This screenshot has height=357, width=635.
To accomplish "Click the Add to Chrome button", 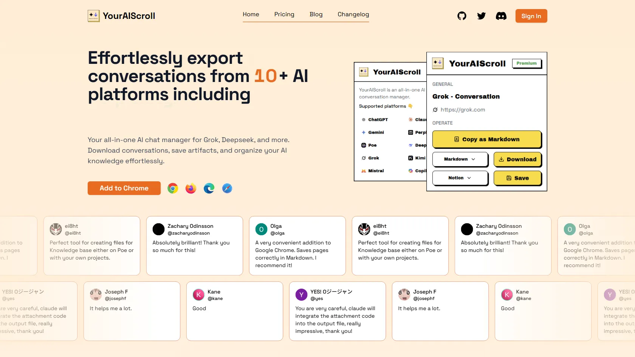I will 124,188.
